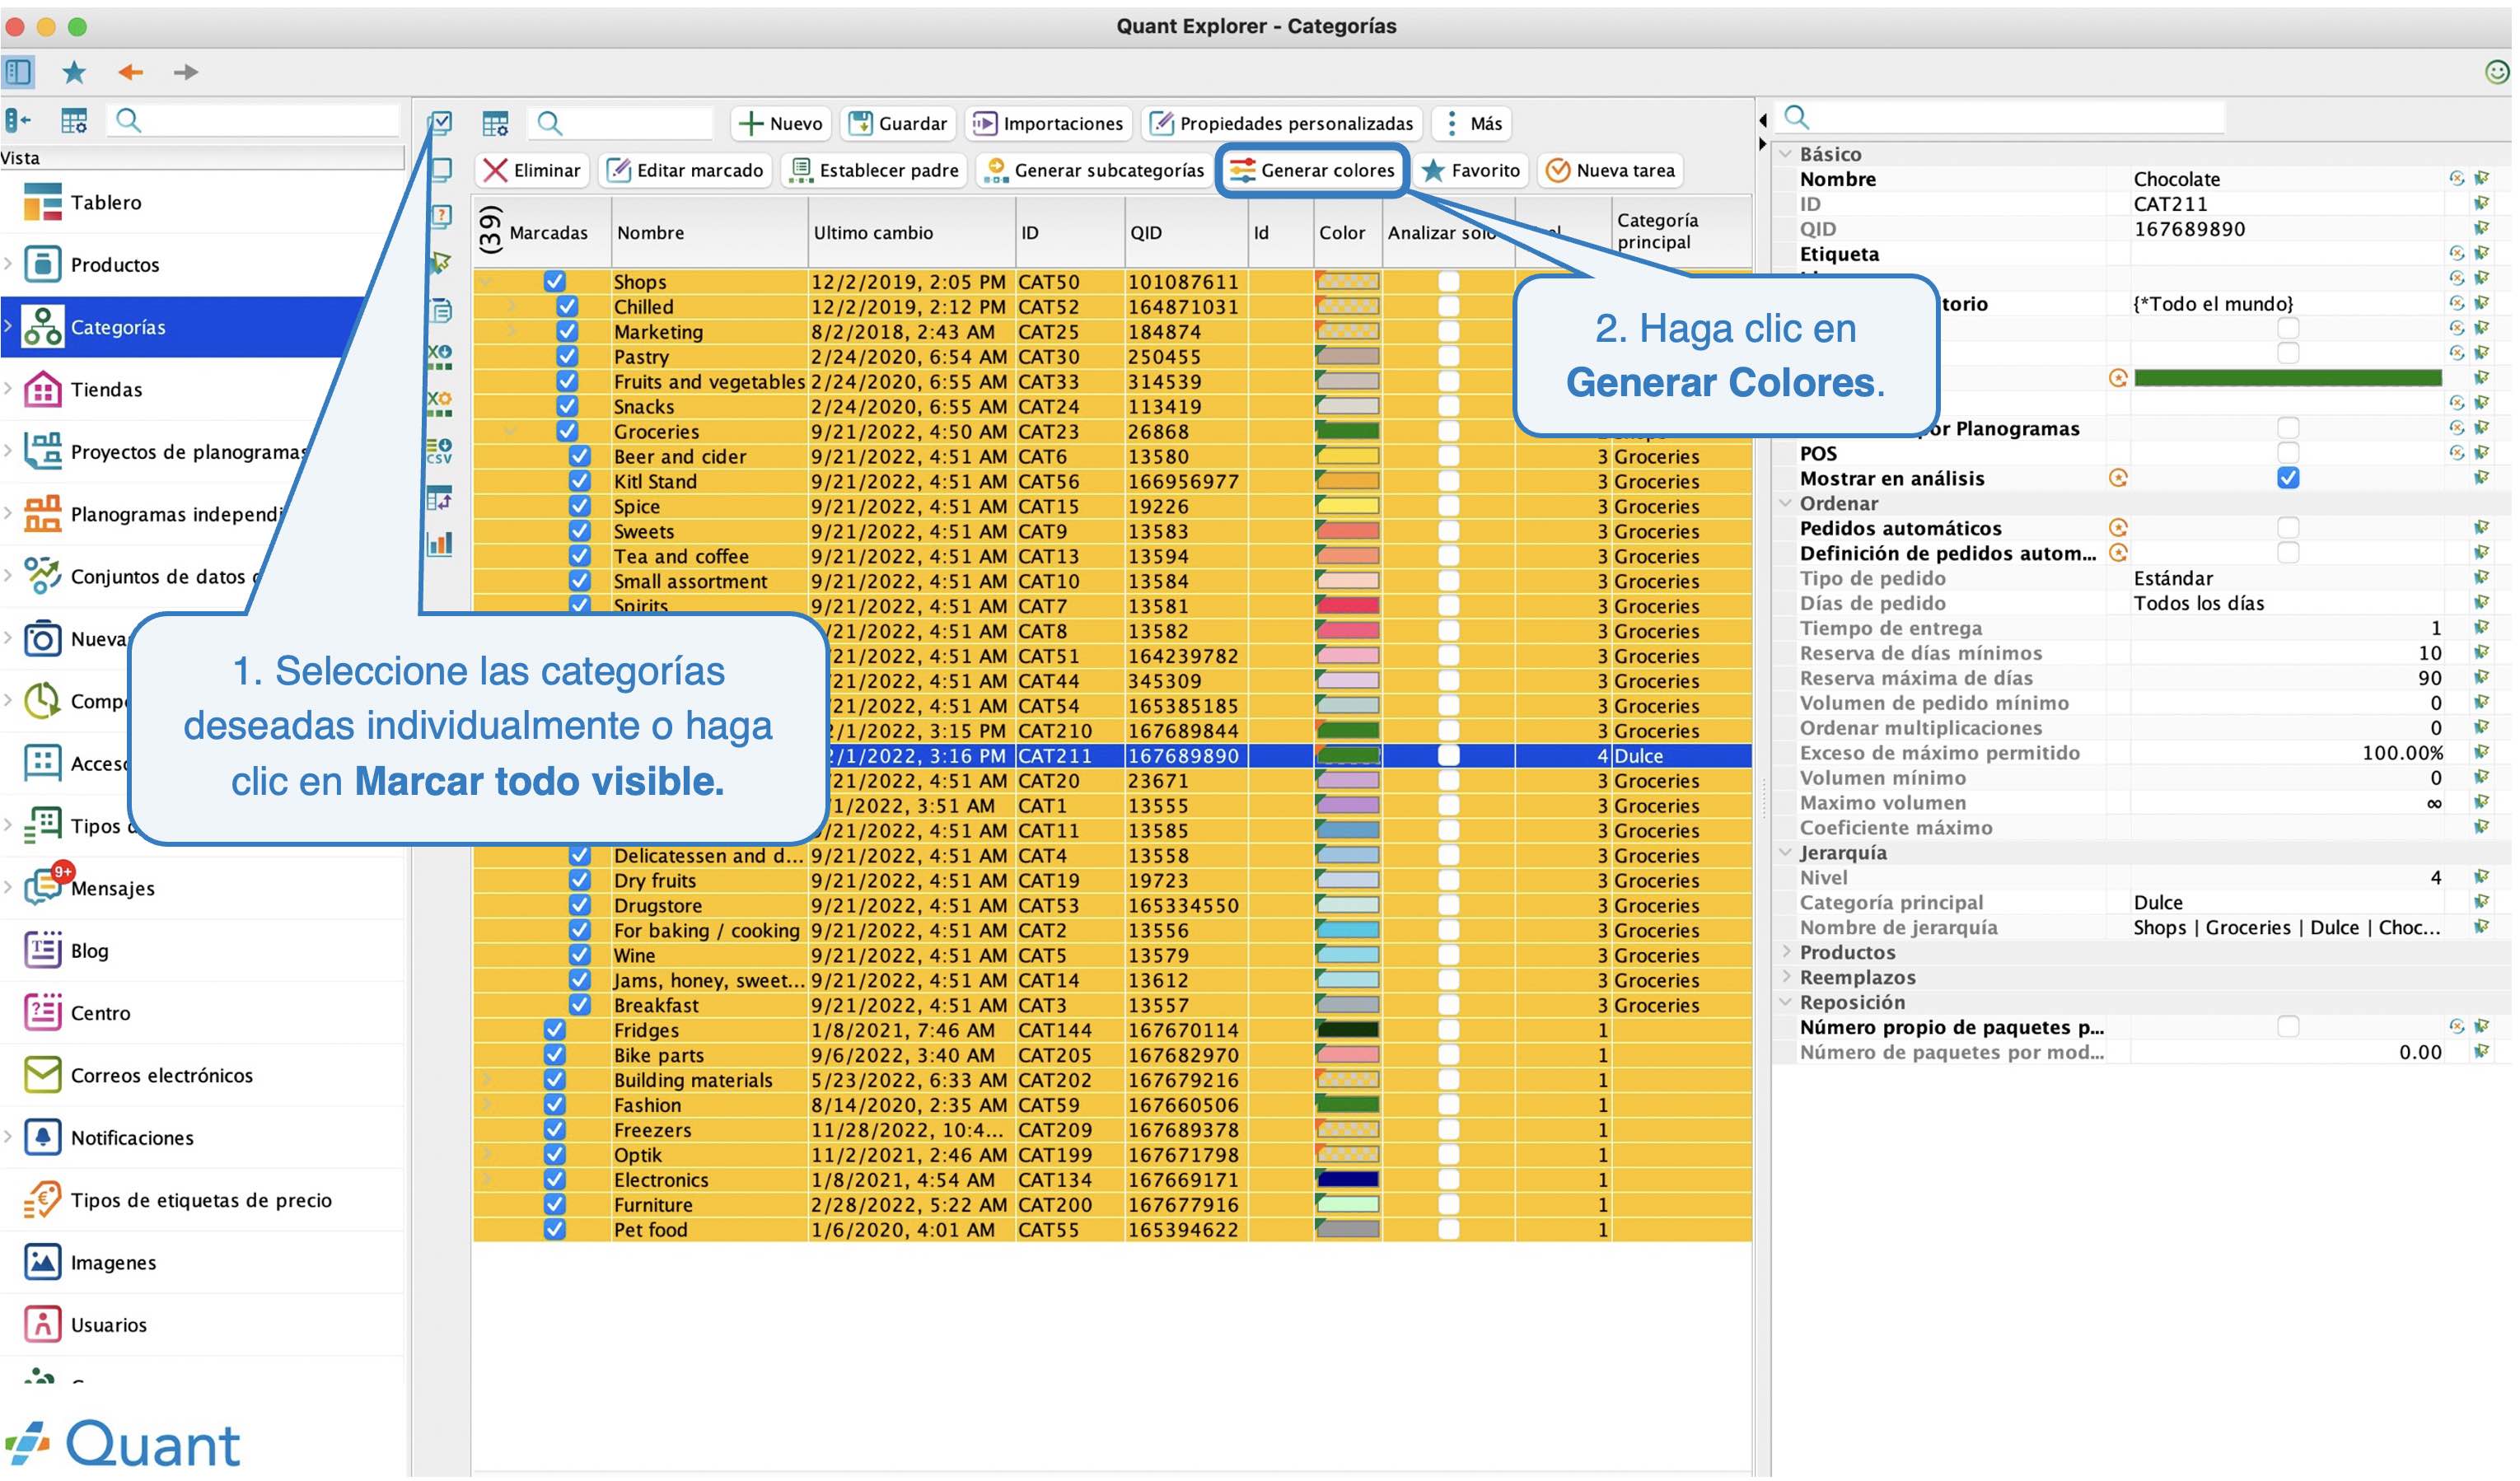Go back with the orange left arrow
The image size is (2520, 1481).
[131, 72]
